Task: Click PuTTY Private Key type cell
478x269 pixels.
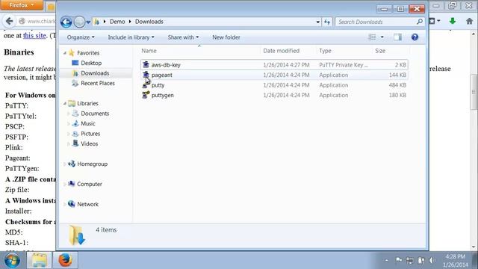Action: coord(344,65)
